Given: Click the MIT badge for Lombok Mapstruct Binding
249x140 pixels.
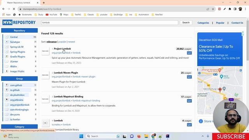Looking at the screenshot, I should (x=189, y=101).
